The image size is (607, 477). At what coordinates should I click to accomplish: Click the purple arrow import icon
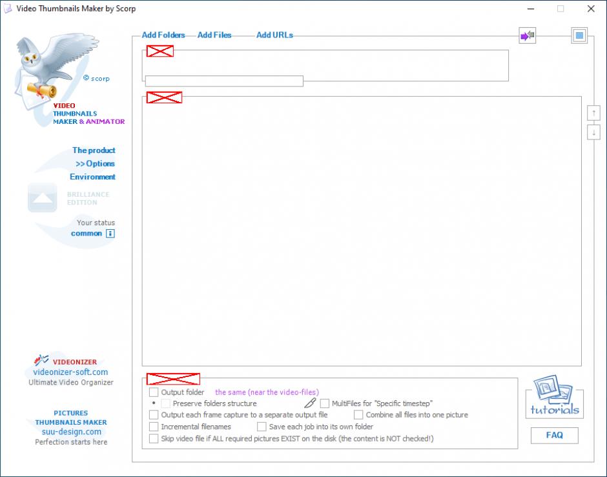pos(528,36)
